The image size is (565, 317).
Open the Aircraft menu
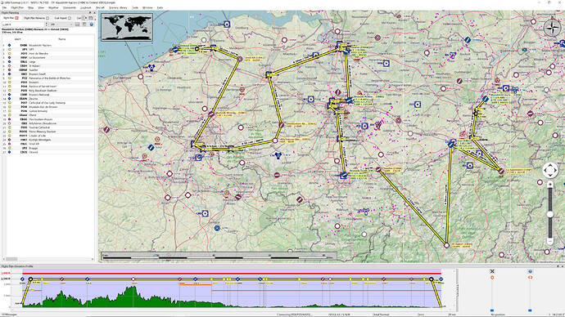[x=100, y=7]
